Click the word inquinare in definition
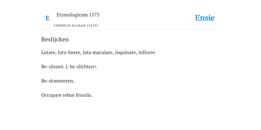261x130 pixels. point(126,53)
